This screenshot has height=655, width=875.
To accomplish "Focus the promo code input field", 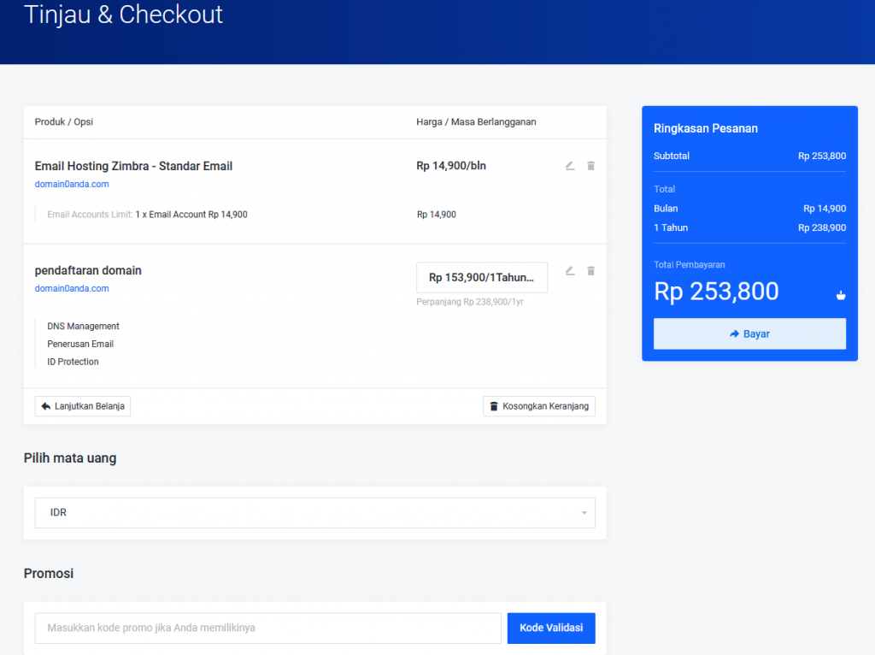I will [x=267, y=628].
